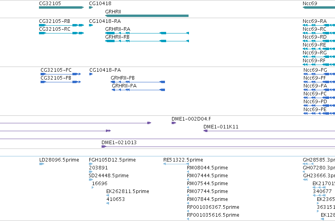This screenshot has height=221, width=335.
Task: Select protein GRHRII-PB
Action: pyautogui.click(x=138, y=82)
